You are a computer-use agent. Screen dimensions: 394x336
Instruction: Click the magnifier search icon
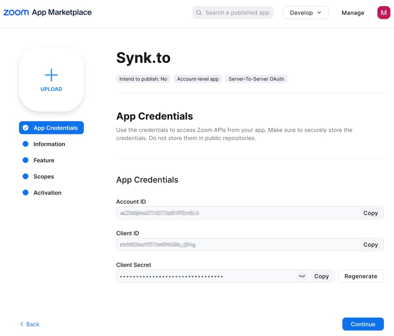[x=199, y=13]
